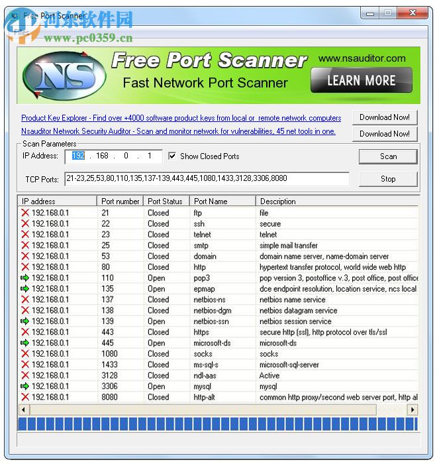Click the red X icon for port 23

tap(25, 235)
